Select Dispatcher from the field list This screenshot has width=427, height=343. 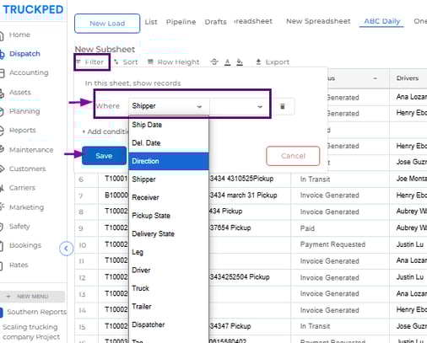click(169, 324)
